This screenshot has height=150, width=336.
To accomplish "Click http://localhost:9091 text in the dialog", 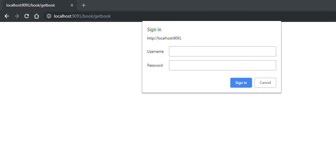I will click(164, 38).
